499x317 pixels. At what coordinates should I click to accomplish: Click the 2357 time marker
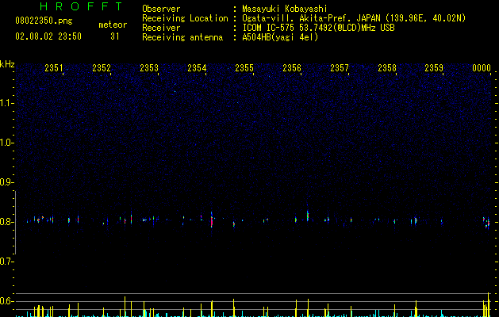tap(340, 67)
